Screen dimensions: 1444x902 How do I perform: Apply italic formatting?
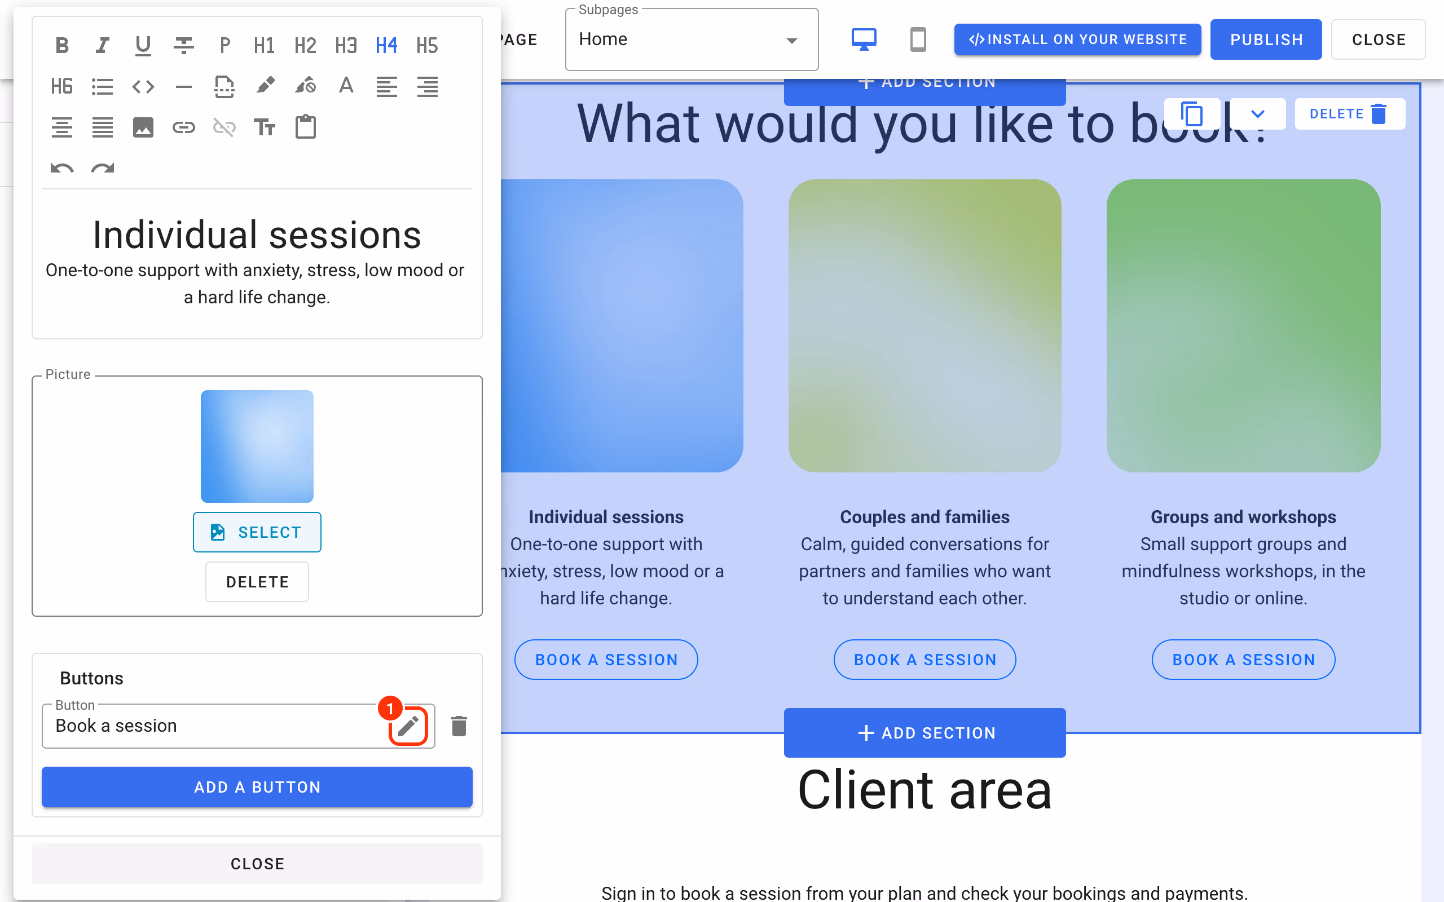click(103, 45)
